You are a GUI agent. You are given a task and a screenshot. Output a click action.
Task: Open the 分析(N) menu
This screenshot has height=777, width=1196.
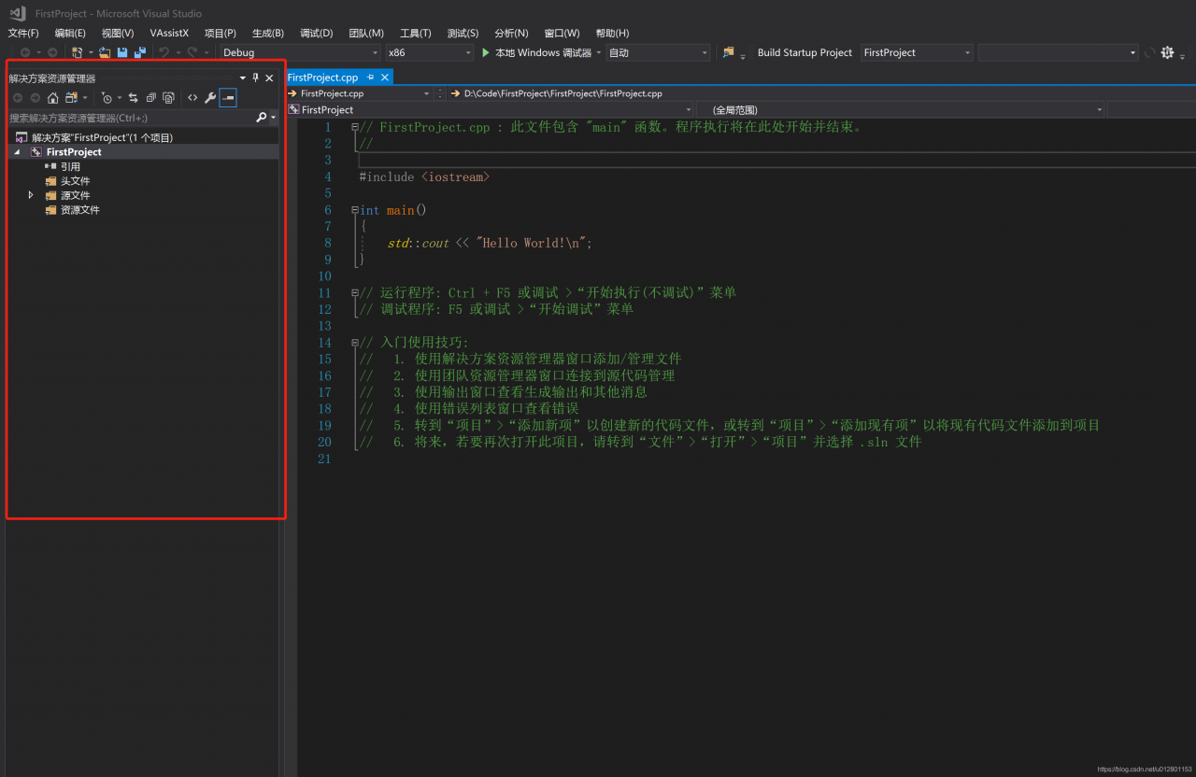point(511,33)
